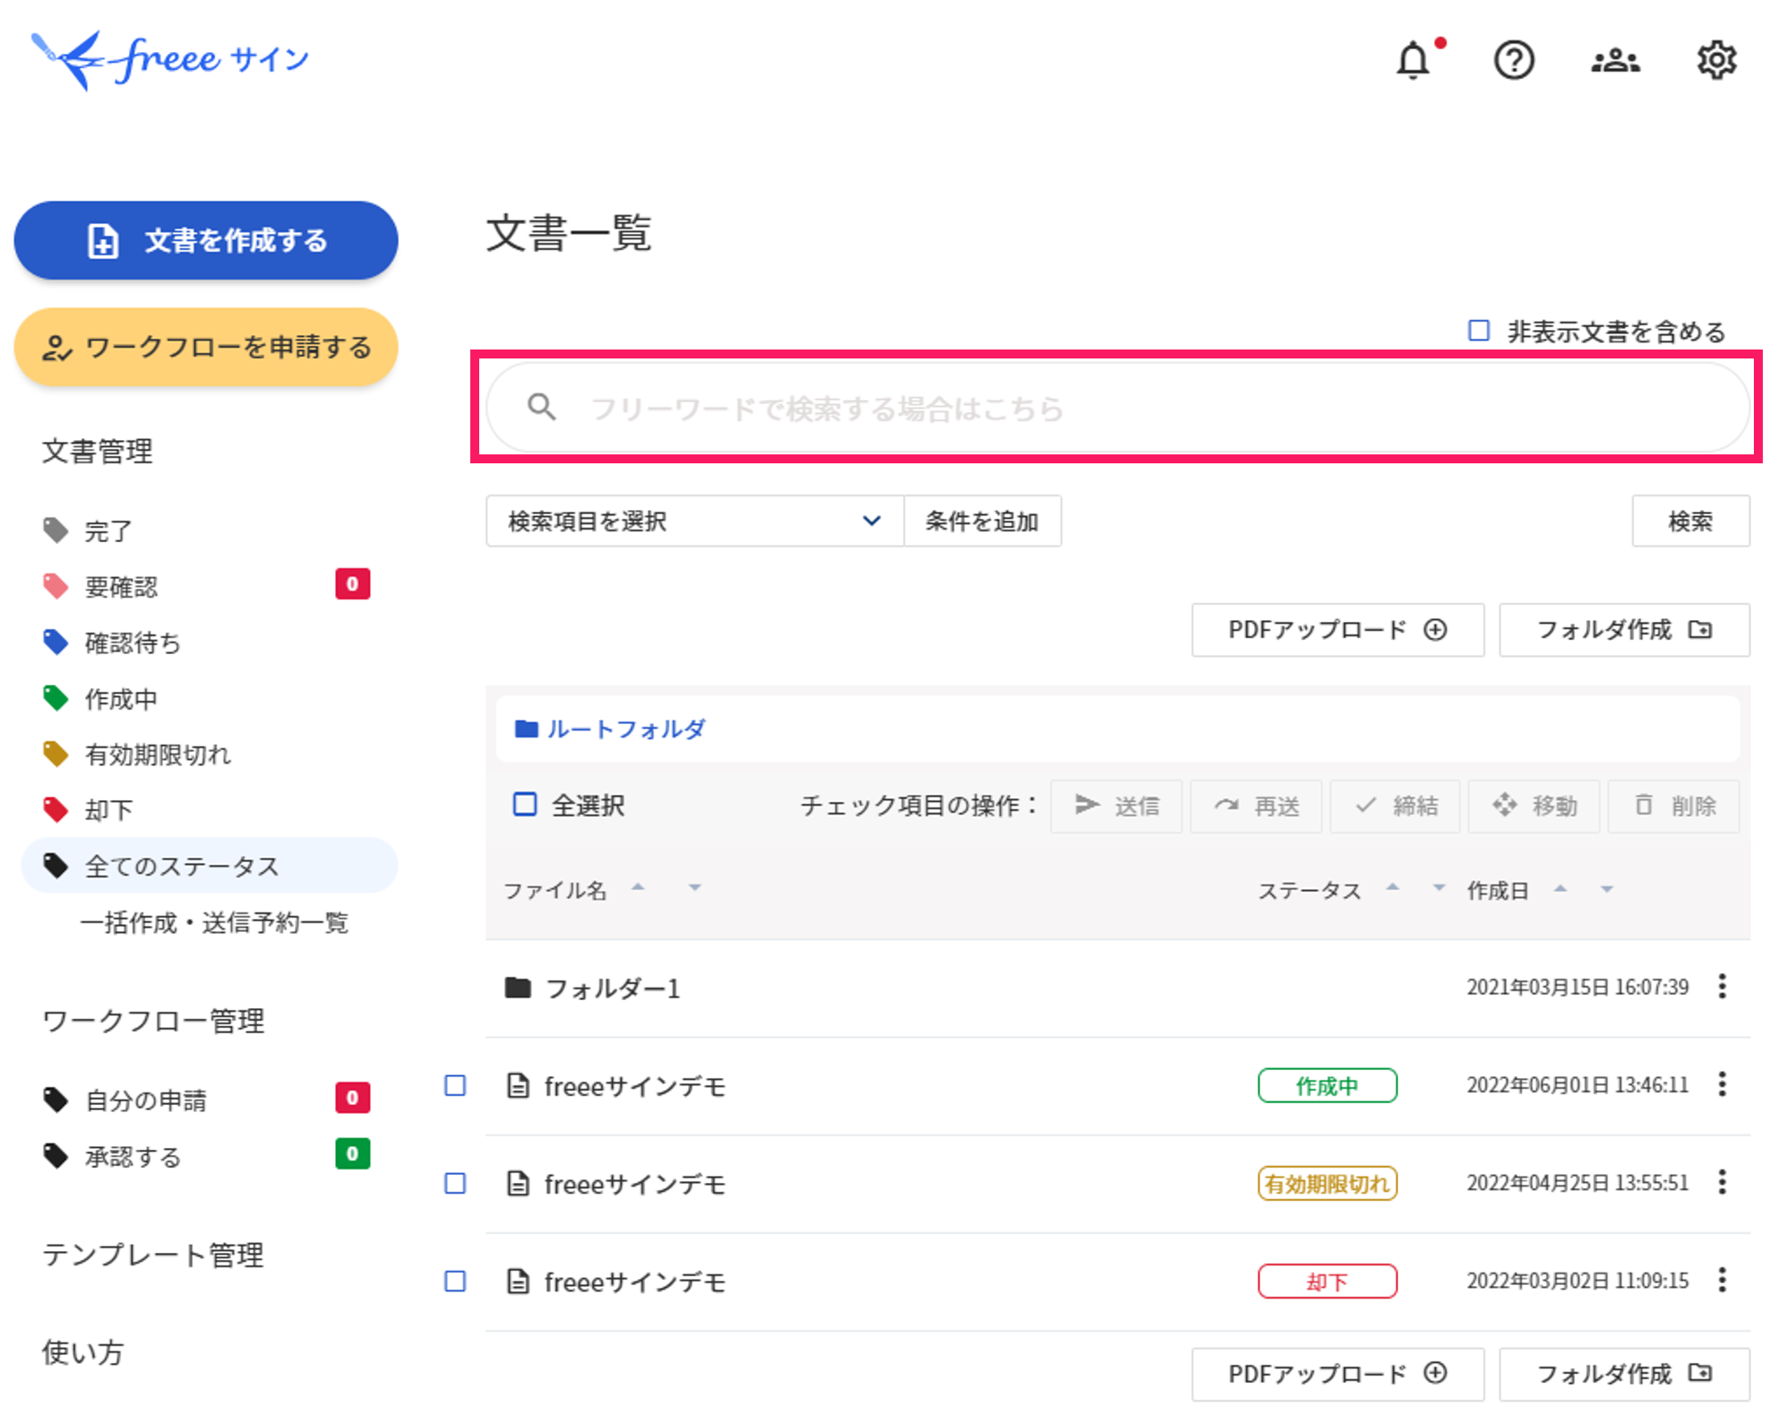
Task: Click the ルートフォルダ folder icon
Action: (527, 729)
